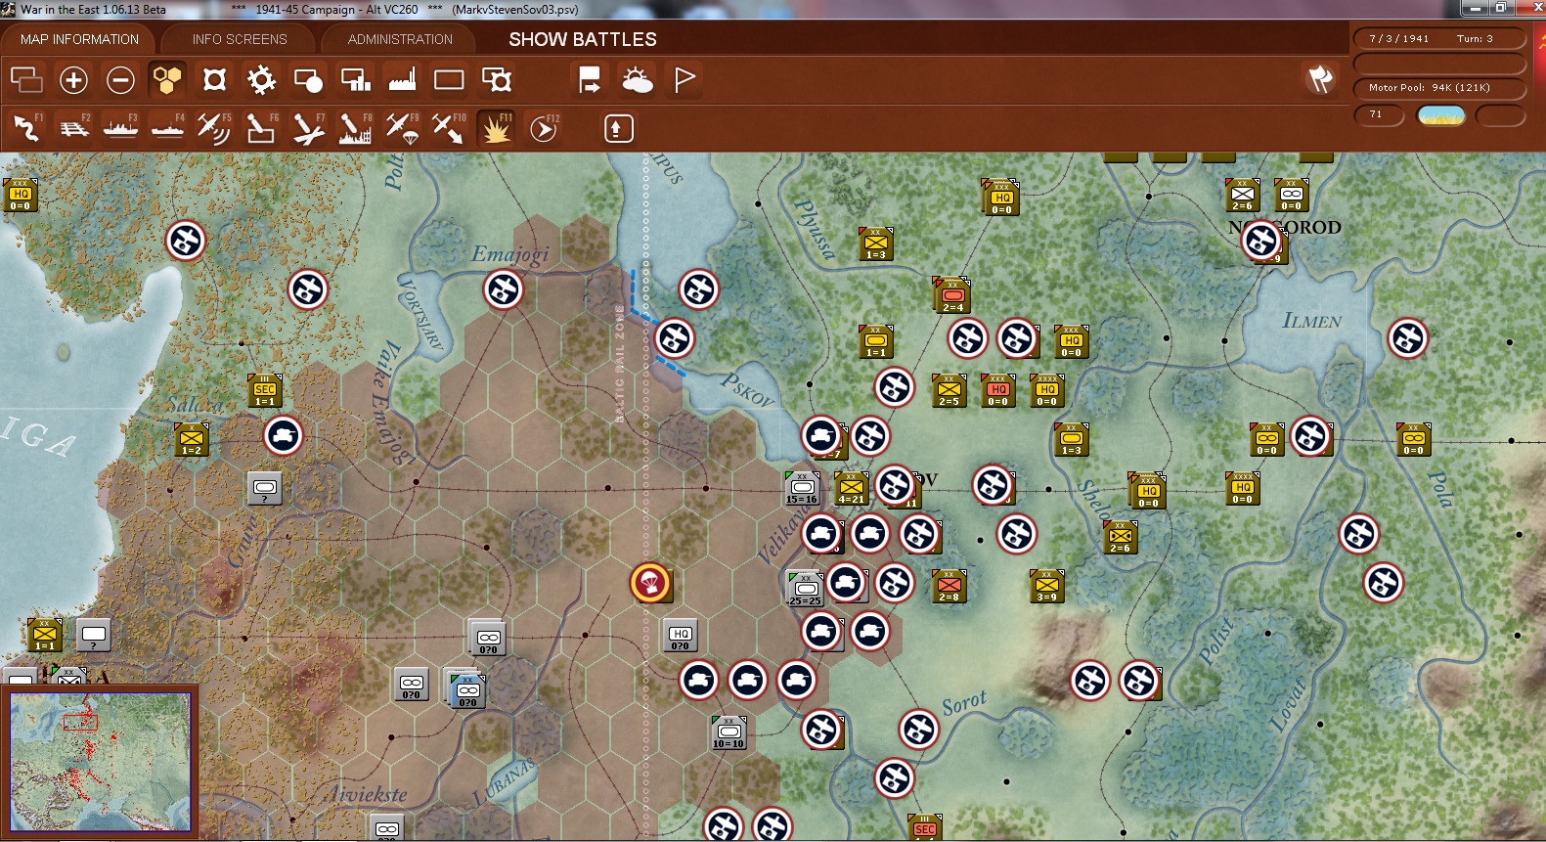This screenshot has height=842, width=1546.
Task: Click the gear-shaped icon in the map toolbar
Action: tap(261, 79)
